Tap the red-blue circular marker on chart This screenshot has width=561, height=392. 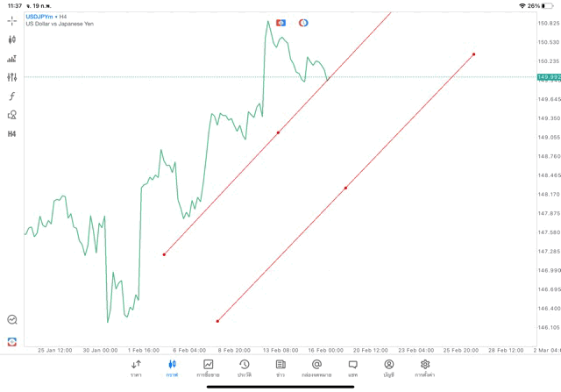point(303,22)
